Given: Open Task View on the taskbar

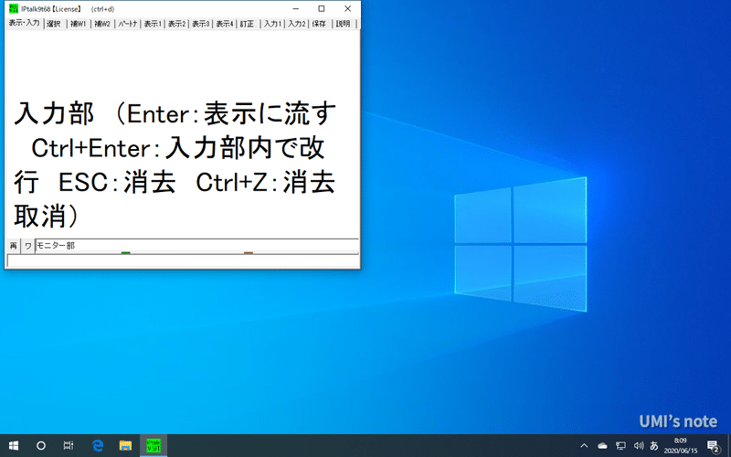Looking at the screenshot, I should pos(69,446).
